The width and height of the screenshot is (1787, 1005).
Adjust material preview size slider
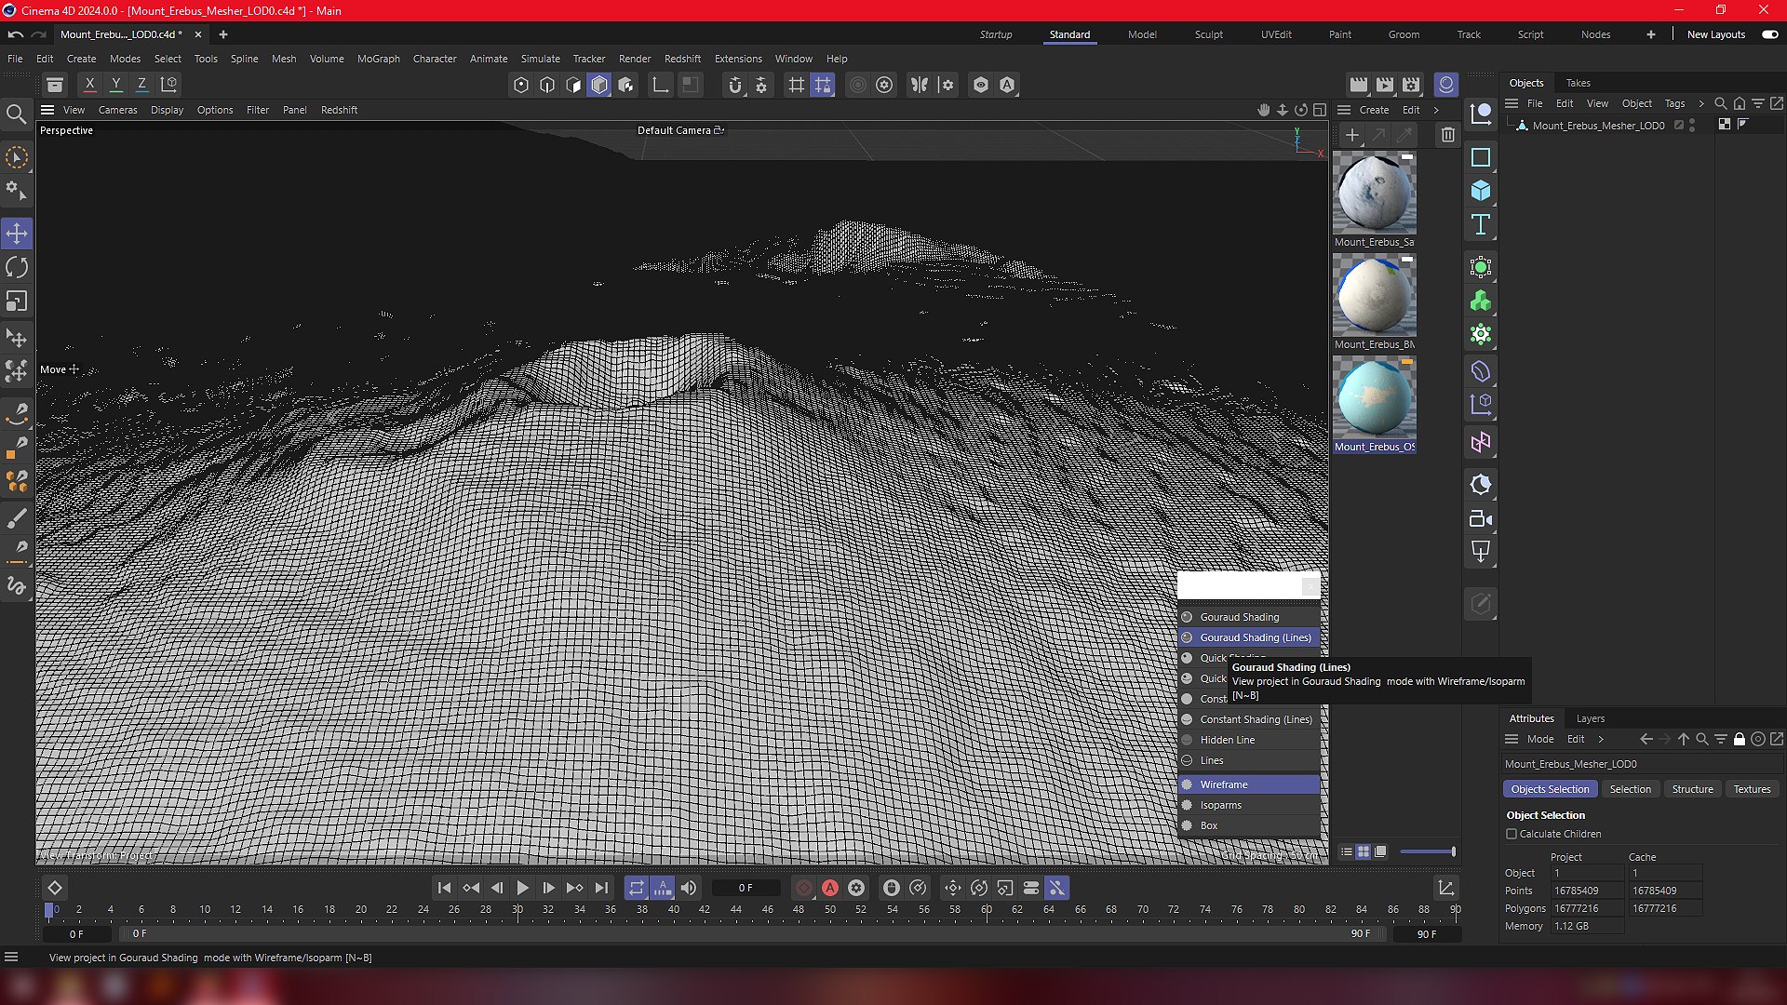(1428, 851)
